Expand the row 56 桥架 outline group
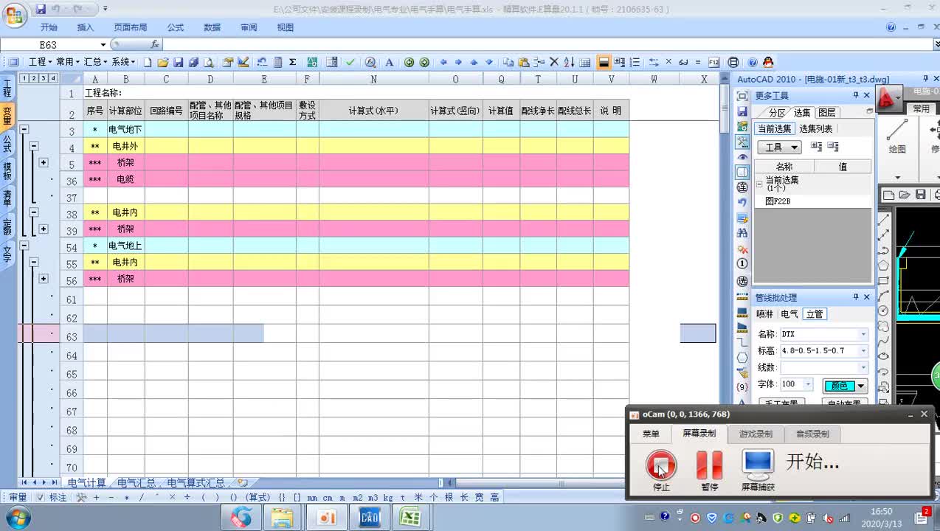Screen dimensions: 940x531 tap(44, 279)
